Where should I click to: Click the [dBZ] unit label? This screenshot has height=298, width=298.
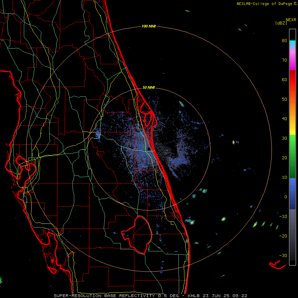point(281,23)
